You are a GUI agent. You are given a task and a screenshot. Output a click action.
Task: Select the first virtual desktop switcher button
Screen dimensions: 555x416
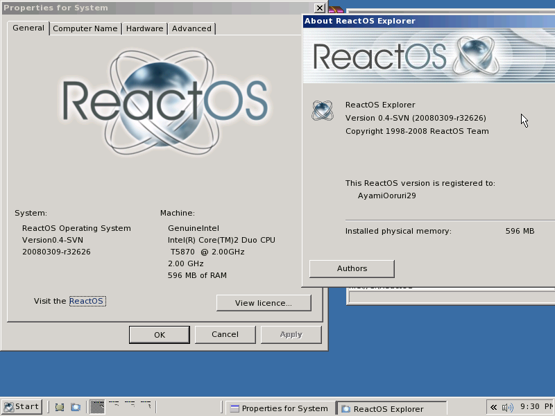point(97,407)
